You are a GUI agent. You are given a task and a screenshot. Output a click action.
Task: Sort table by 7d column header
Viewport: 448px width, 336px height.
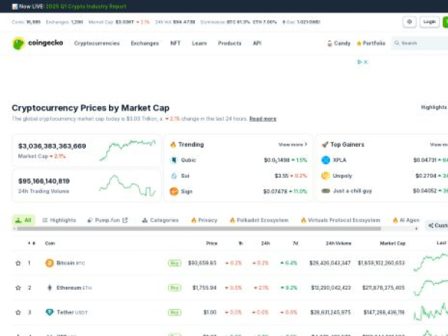click(296, 243)
